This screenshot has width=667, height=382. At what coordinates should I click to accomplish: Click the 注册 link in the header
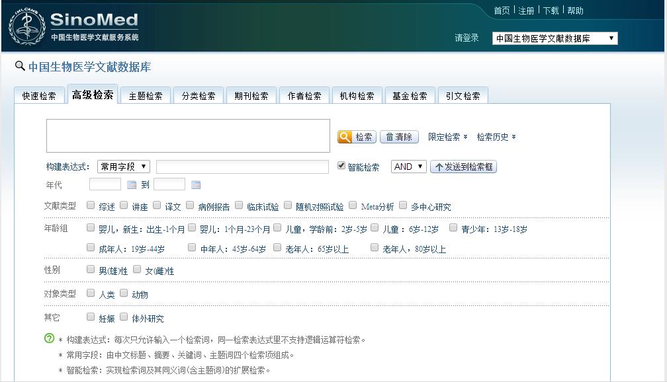(526, 11)
